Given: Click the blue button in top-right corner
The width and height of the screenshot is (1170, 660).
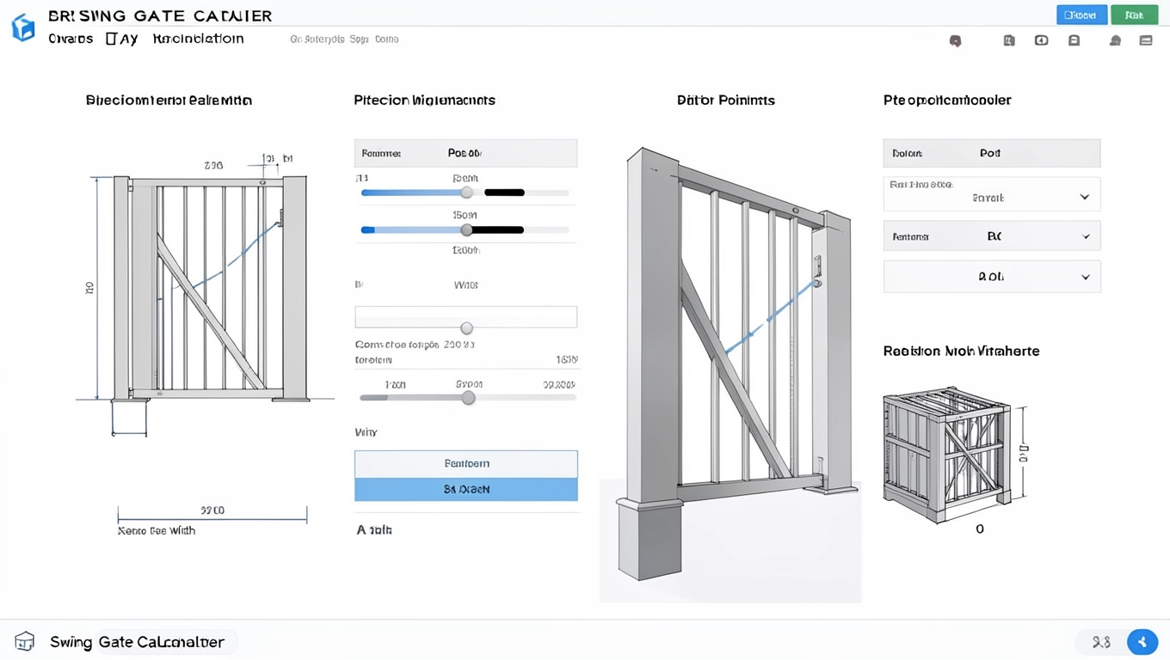Looking at the screenshot, I should point(1081,15).
